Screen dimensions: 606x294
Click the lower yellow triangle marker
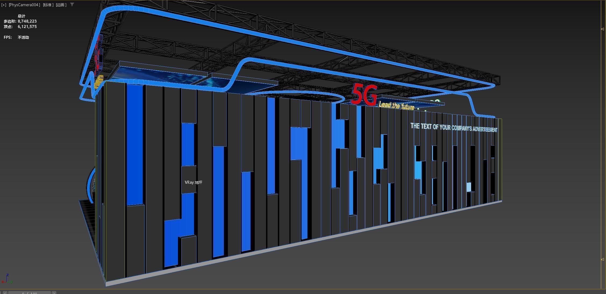(602, 260)
